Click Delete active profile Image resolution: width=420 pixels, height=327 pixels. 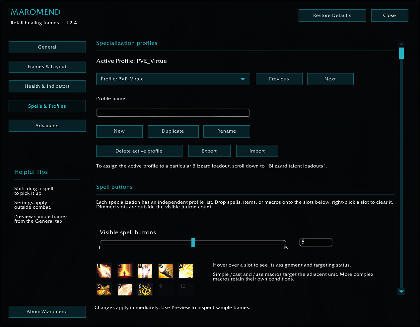[139, 151]
